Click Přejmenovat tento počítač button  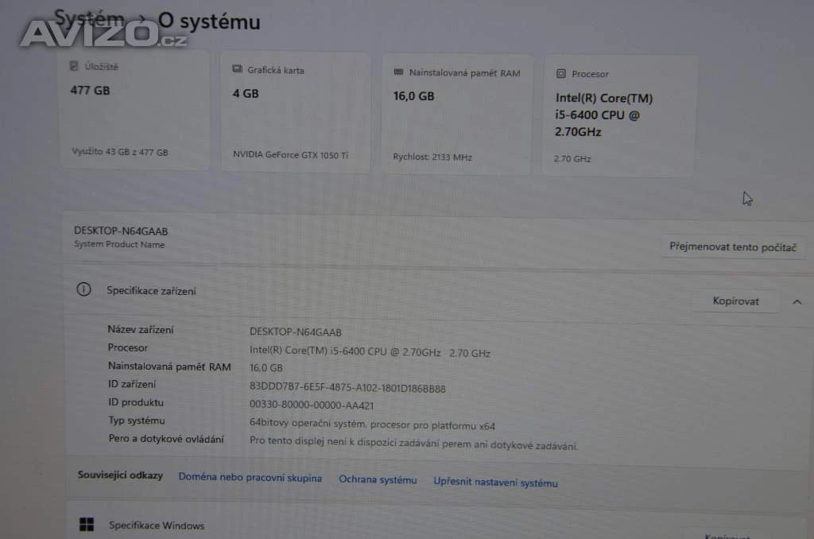coord(732,247)
